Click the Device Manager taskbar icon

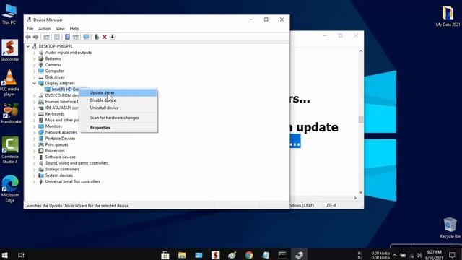tap(300, 255)
